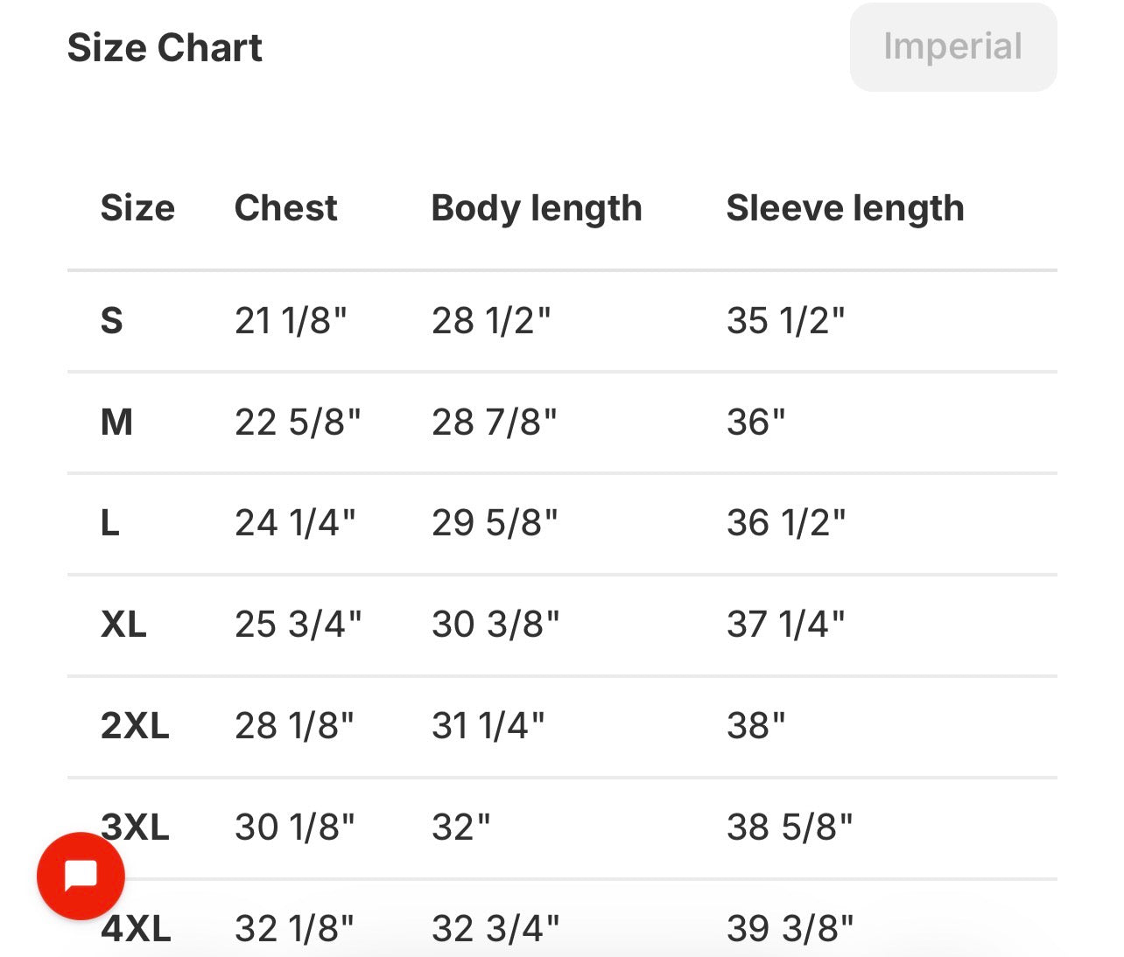Toggle the Imperial units button
The image size is (1124, 957).
click(x=952, y=47)
